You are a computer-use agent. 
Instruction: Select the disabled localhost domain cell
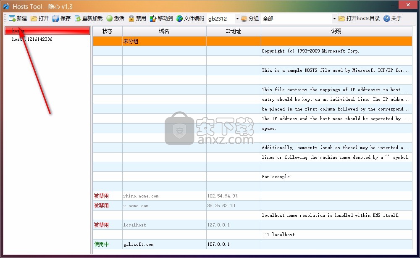coord(164,225)
